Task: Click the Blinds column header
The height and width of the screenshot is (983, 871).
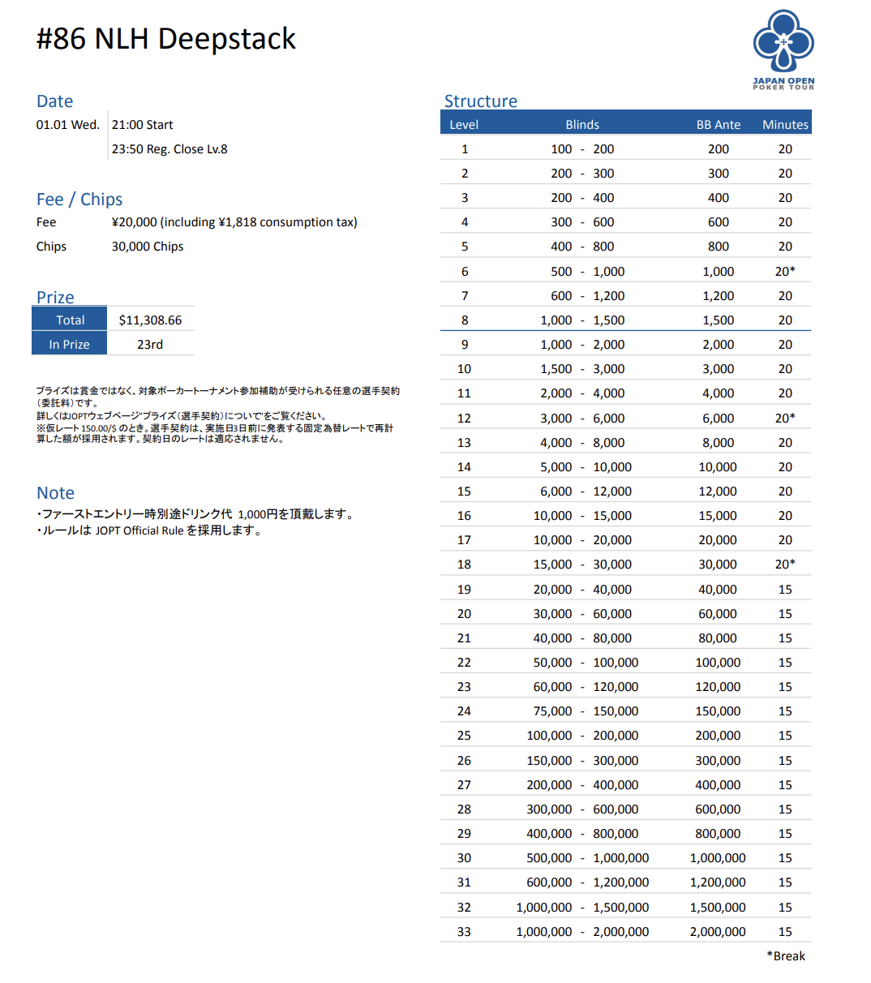Action: [582, 125]
